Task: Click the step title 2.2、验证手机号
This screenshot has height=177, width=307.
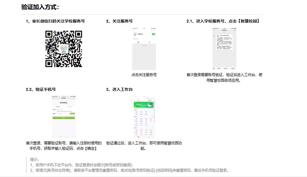Action: click(41, 89)
